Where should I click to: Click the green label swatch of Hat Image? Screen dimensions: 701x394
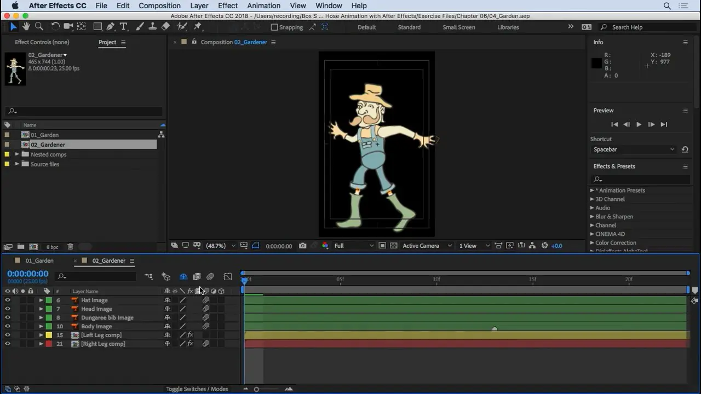pos(49,300)
